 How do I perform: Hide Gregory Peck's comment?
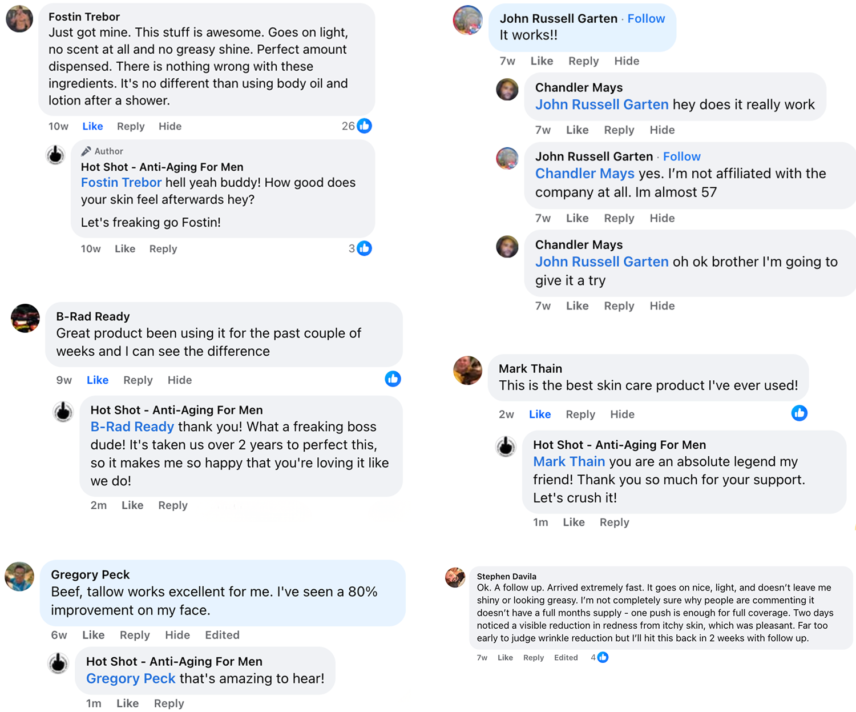(x=177, y=635)
